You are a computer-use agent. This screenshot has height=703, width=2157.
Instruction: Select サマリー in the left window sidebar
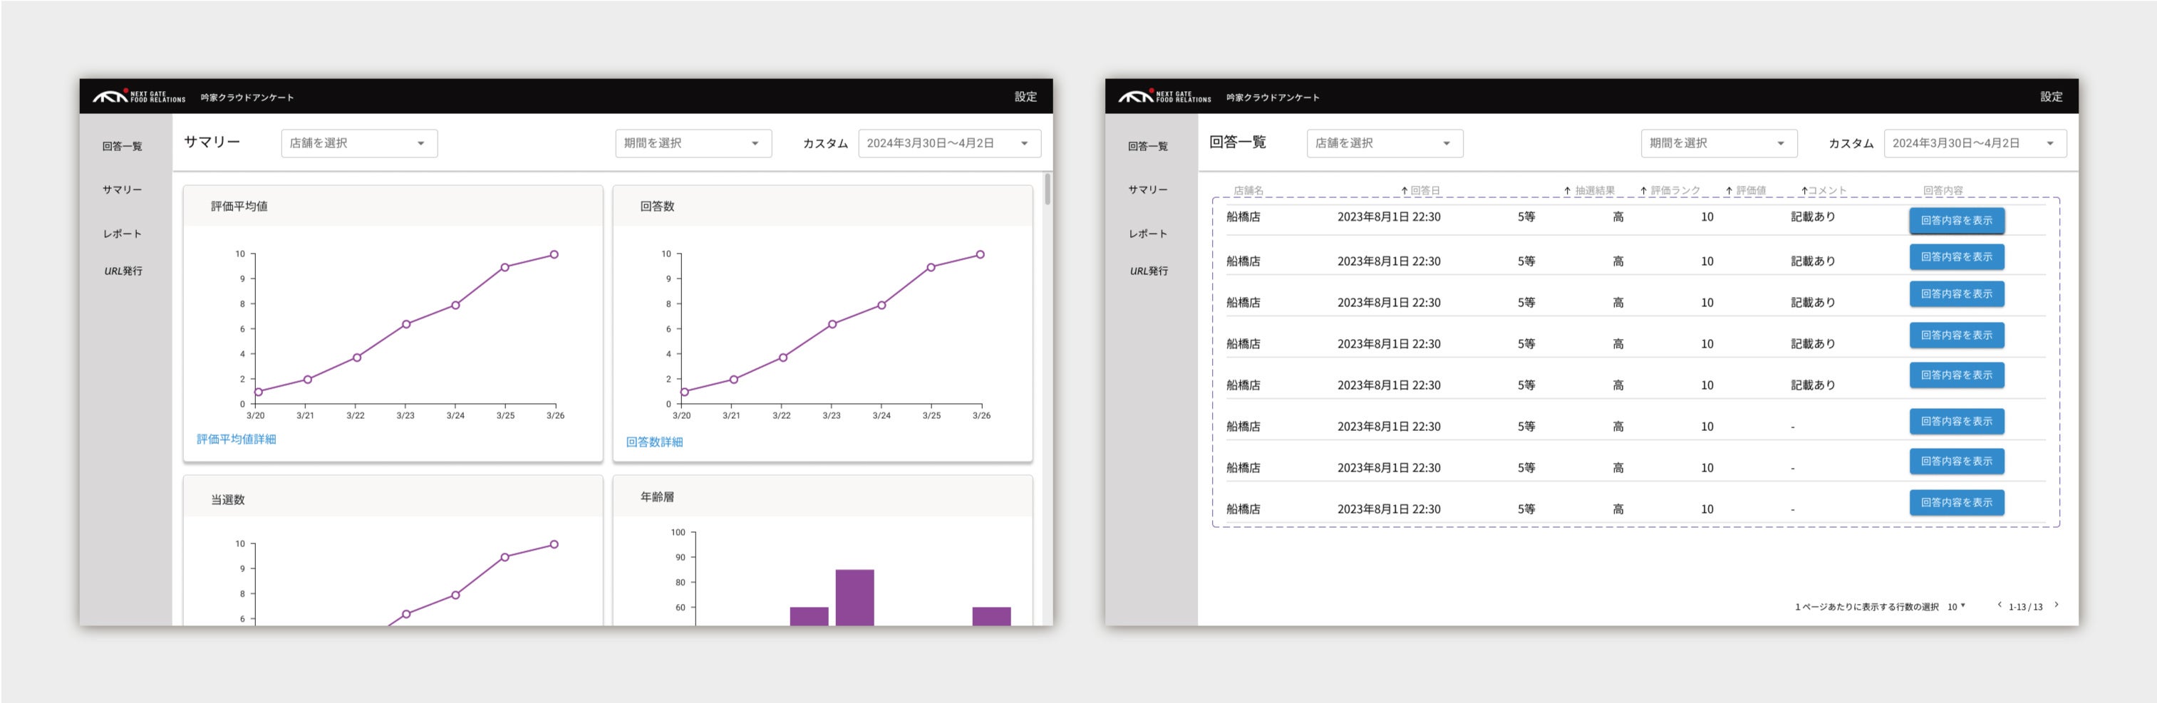pos(123,190)
